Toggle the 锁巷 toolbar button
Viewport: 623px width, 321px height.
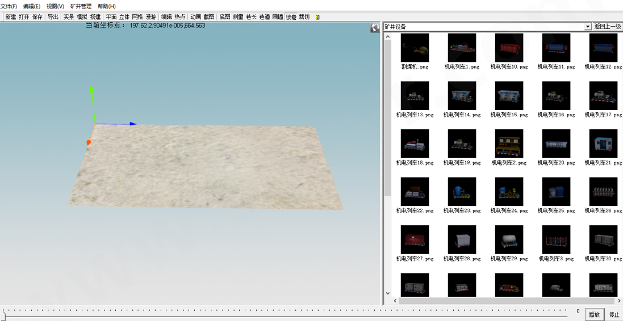pyautogui.click(x=291, y=17)
